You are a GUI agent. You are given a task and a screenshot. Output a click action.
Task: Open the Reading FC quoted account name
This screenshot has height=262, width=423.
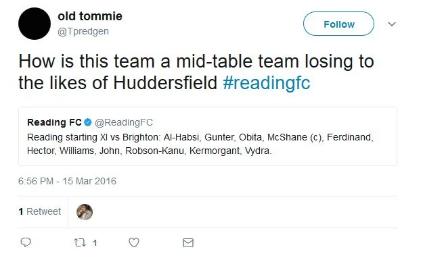tap(54, 122)
